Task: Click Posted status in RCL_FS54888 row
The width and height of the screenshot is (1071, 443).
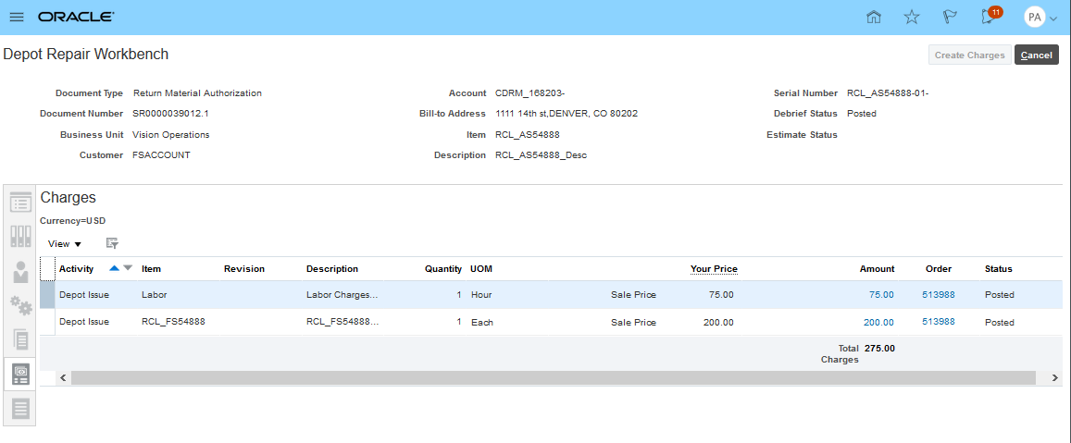Action: click(x=1000, y=322)
